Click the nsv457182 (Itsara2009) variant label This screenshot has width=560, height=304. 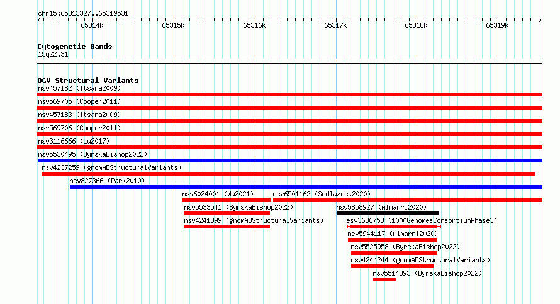click(x=79, y=88)
